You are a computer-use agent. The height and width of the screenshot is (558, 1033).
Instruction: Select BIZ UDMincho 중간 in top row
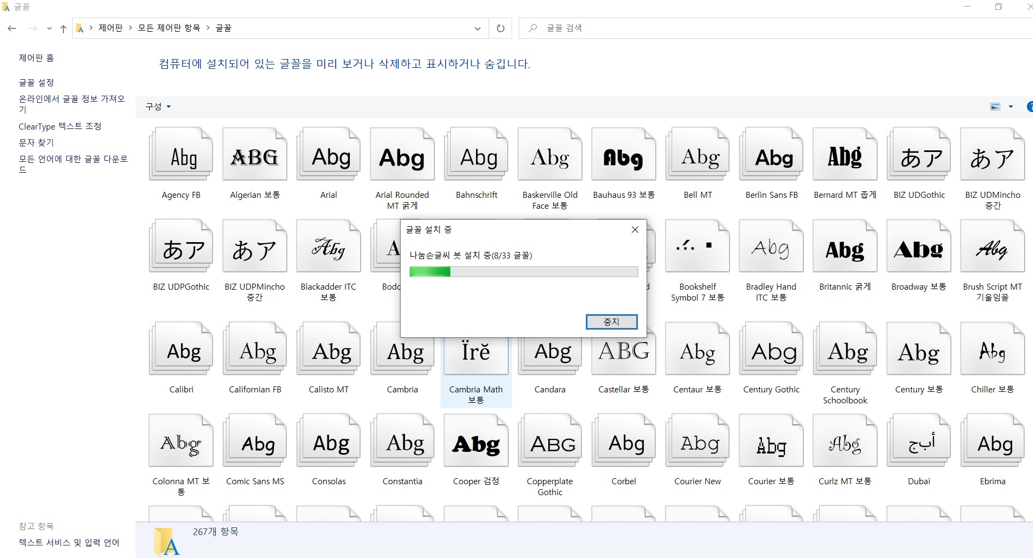coord(993,154)
